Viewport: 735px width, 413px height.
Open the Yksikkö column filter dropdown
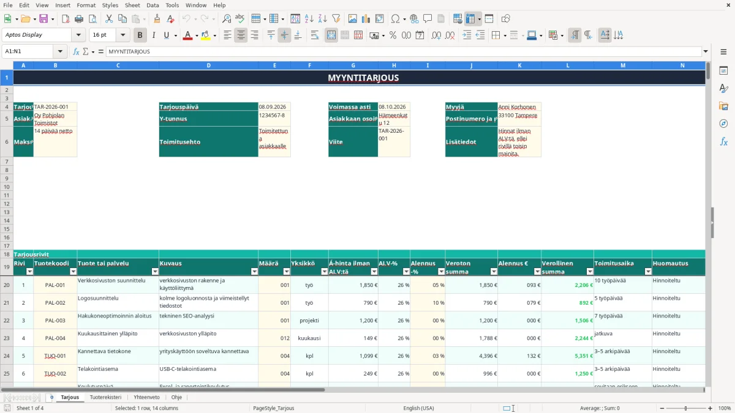tap(324, 272)
